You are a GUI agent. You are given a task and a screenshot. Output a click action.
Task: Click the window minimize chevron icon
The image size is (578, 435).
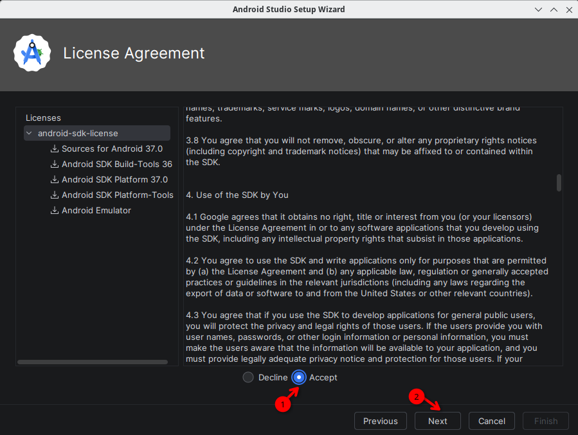tap(538, 10)
